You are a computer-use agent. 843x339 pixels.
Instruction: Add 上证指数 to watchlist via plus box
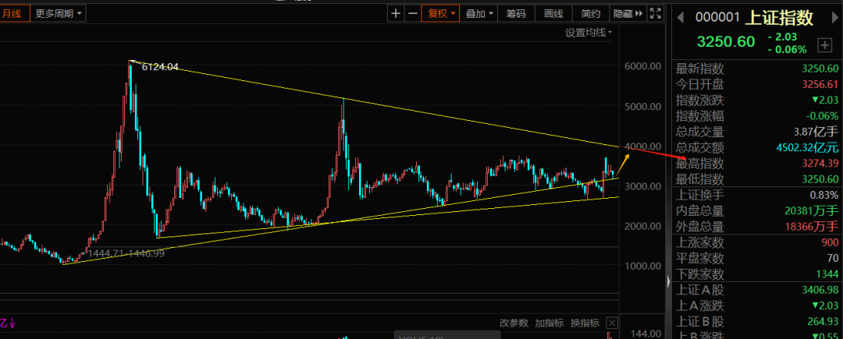[824, 45]
